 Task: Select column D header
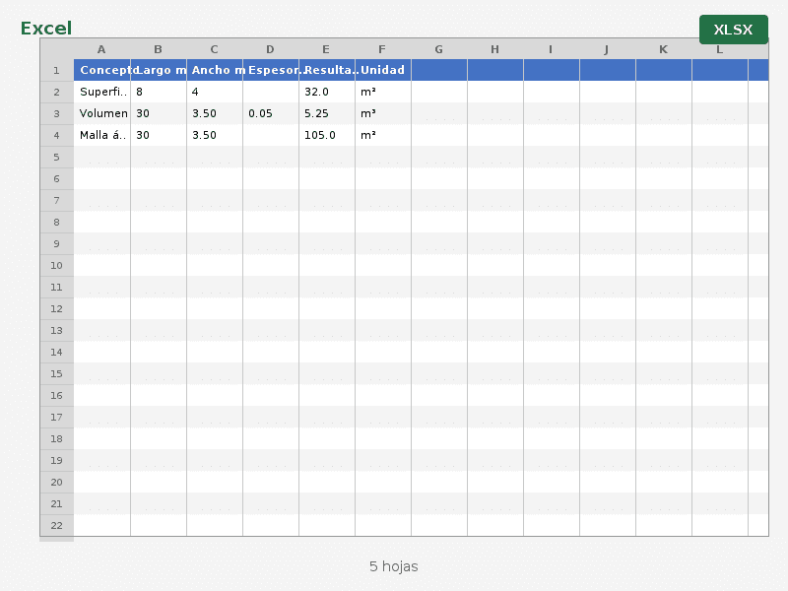point(271,49)
